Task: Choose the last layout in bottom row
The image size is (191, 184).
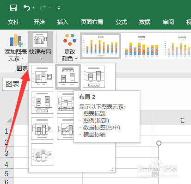Action: (x=42, y=154)
